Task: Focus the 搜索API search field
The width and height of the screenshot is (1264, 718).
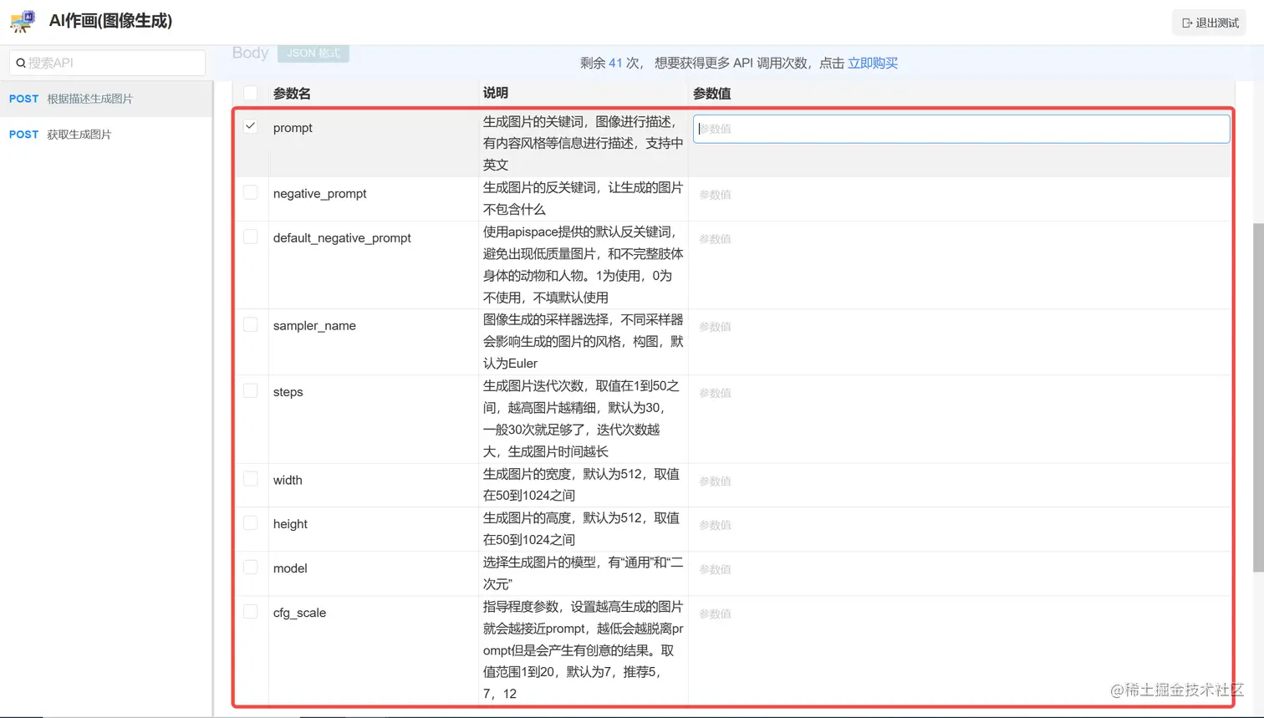Action: [107, 63]
